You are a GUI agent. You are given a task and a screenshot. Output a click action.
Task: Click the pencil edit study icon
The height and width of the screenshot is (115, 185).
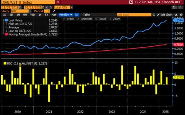pyautogui.click(x=54, y=11)
